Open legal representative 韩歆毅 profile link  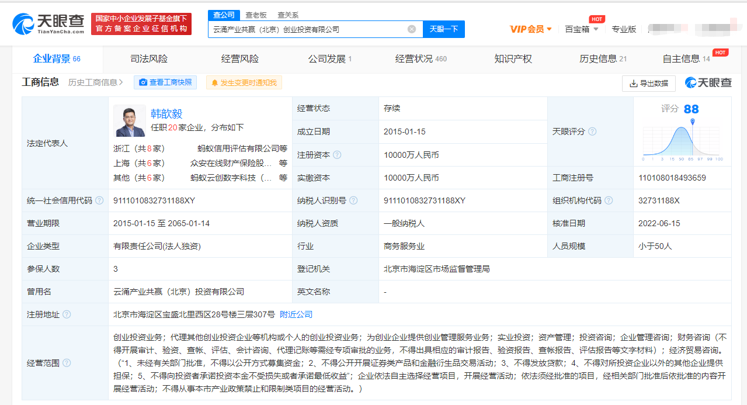coord(166,113)
